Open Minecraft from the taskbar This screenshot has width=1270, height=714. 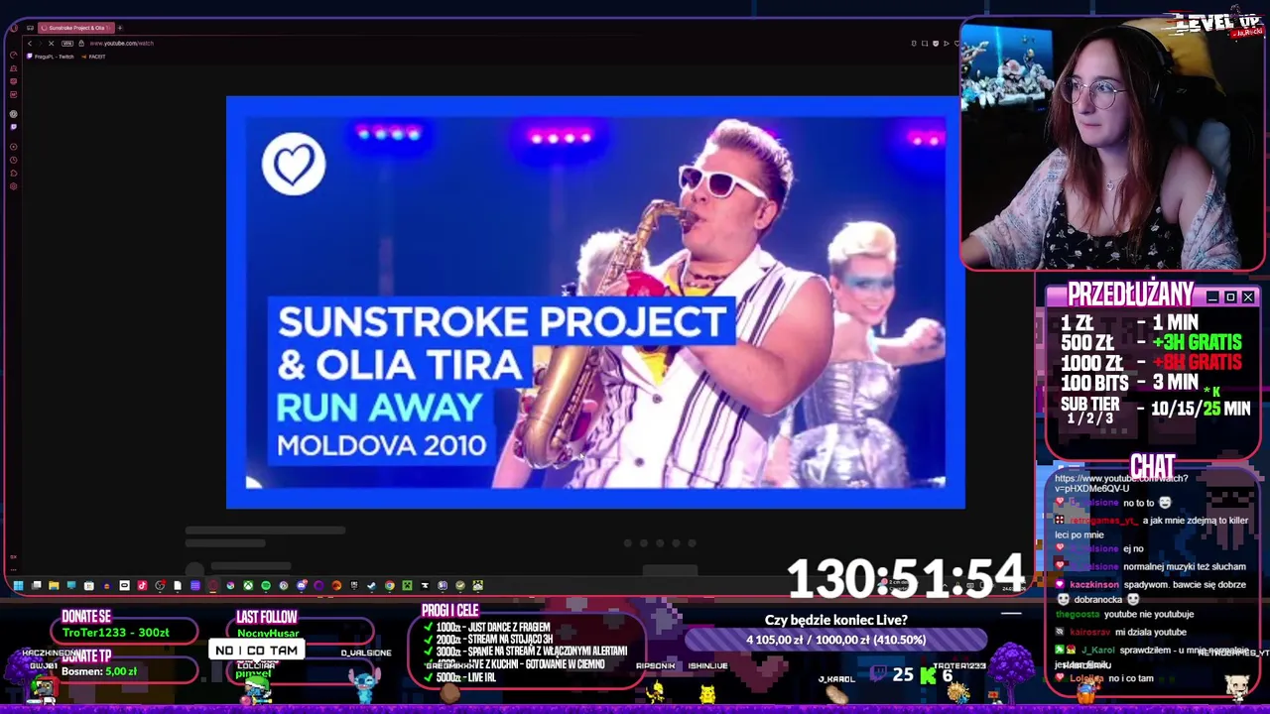[407, 585]
